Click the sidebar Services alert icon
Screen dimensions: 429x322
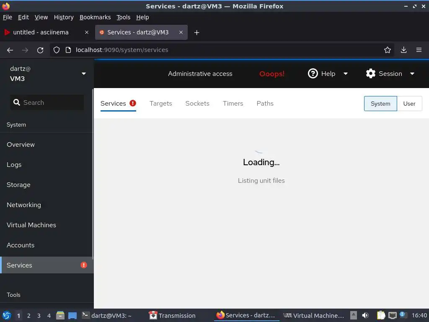point(84,265)
